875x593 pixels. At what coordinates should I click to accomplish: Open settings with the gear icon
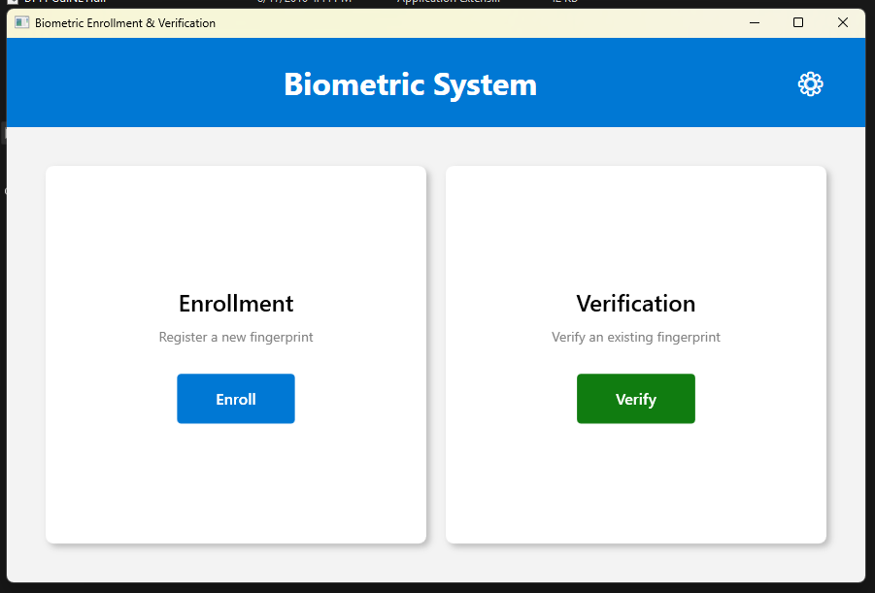coord(810,84)
